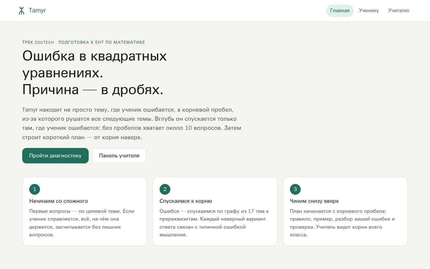430x269 pixels.
Task: Select the heading Спускаемся к корню
Action: [186, 201]
